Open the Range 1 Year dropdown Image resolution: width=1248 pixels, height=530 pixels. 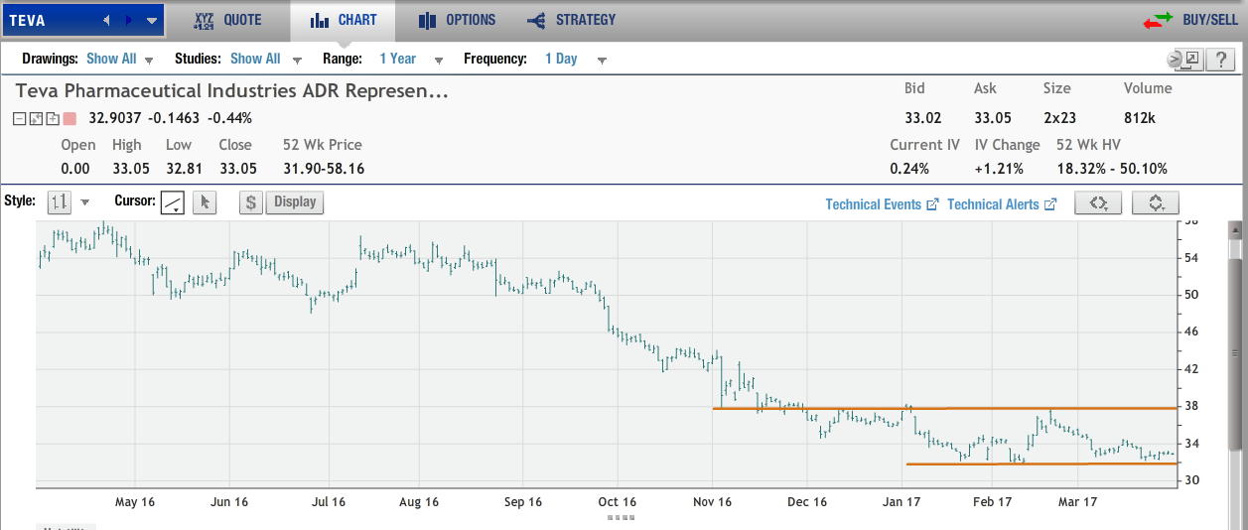tap(410, 60)
